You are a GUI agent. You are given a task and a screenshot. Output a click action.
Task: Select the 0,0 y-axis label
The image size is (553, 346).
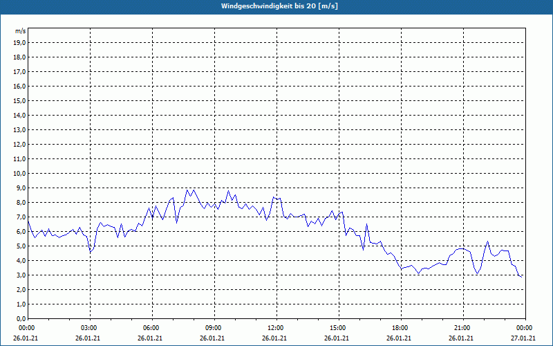click(21, 318)
